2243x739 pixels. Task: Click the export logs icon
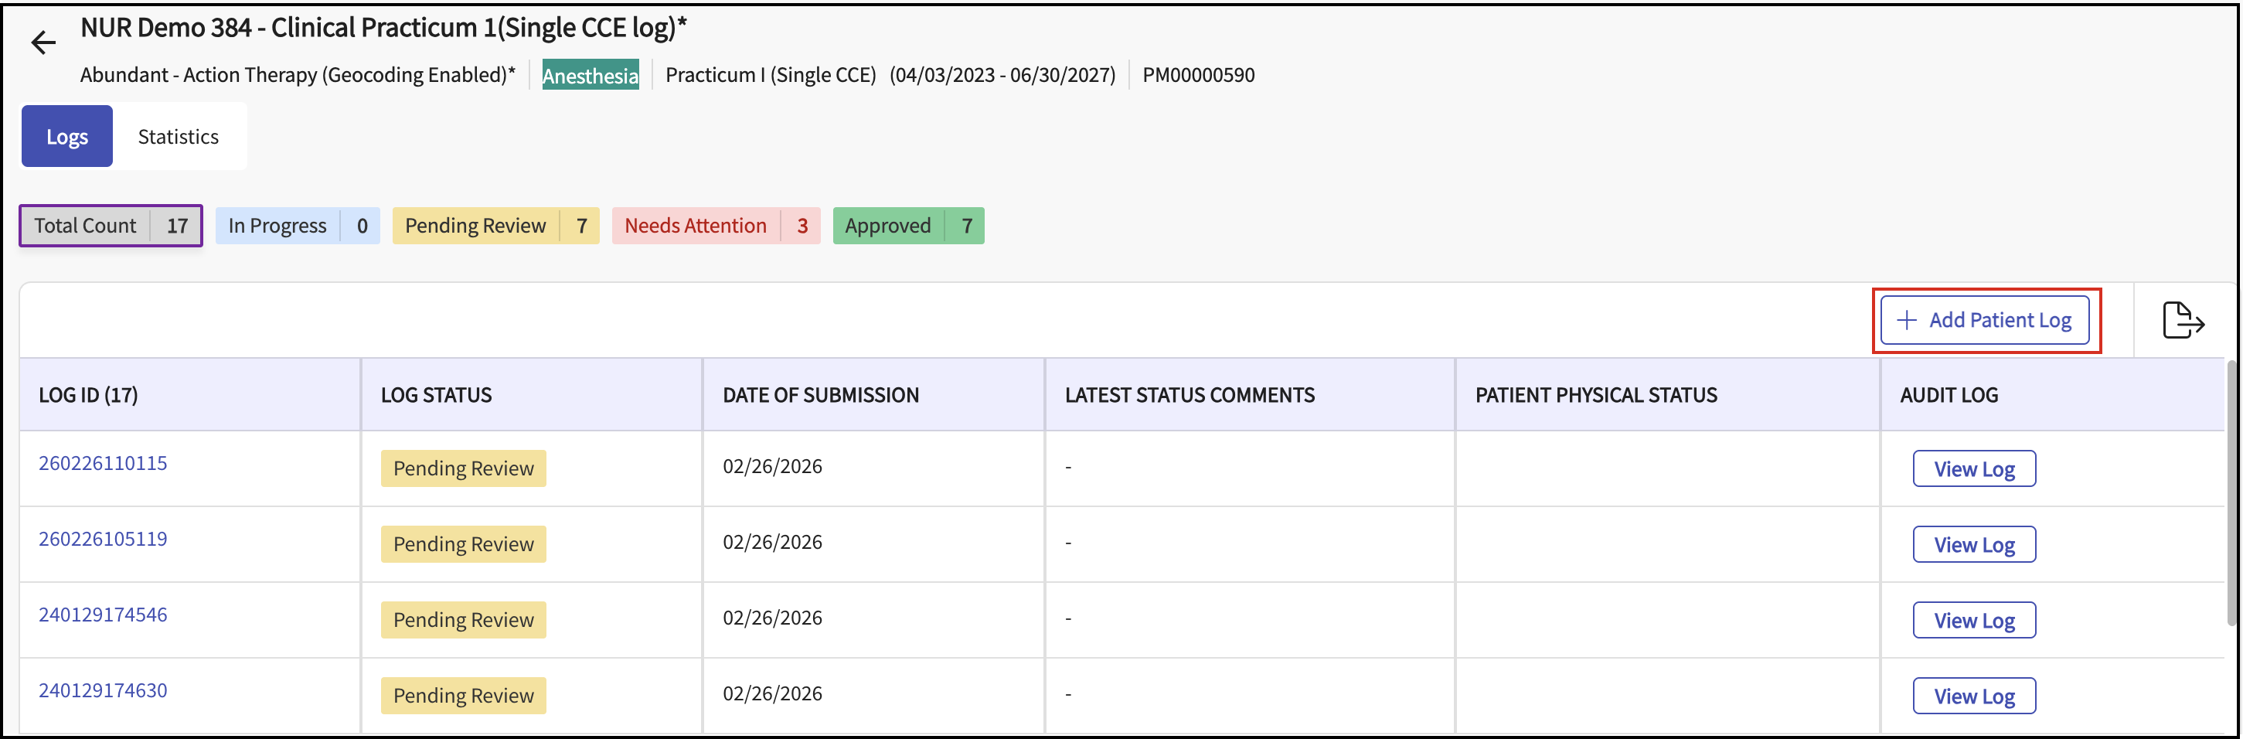click(x=2182, y=320)
